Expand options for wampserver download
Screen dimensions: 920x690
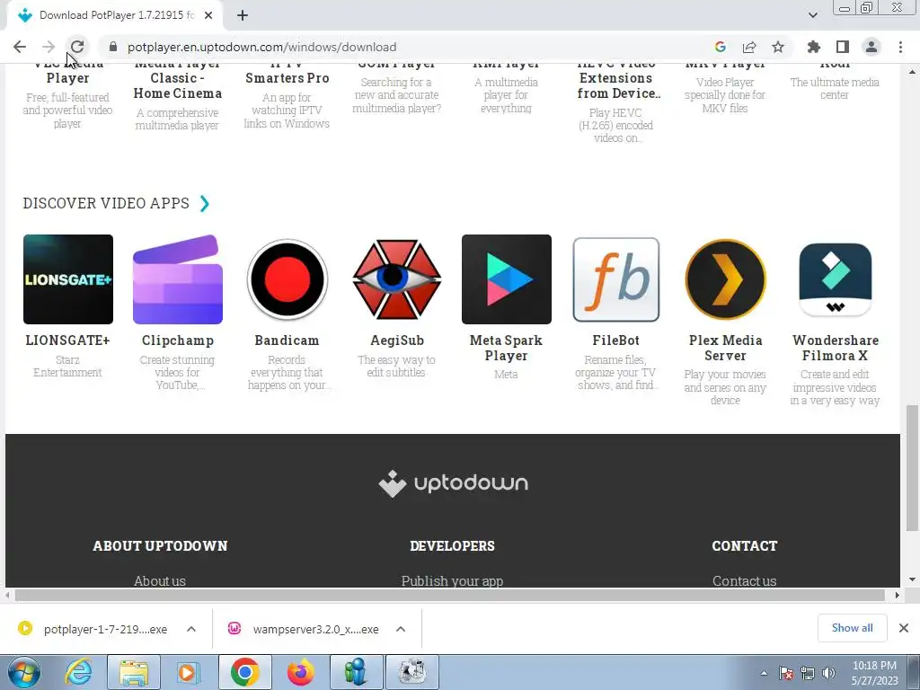(x=401, y=629)
